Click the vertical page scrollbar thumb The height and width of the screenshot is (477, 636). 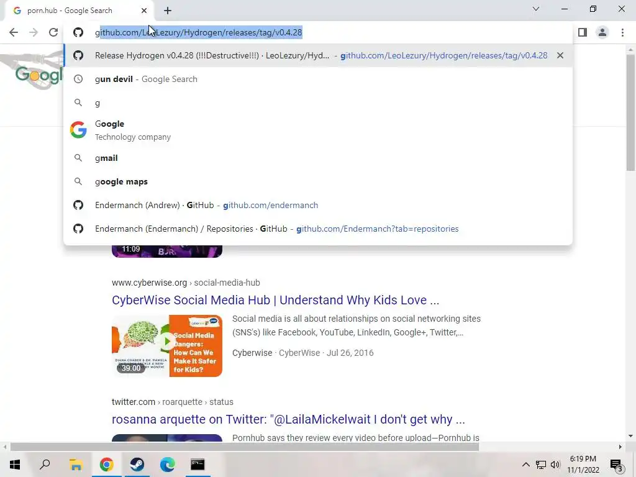(x=630, y=112)
